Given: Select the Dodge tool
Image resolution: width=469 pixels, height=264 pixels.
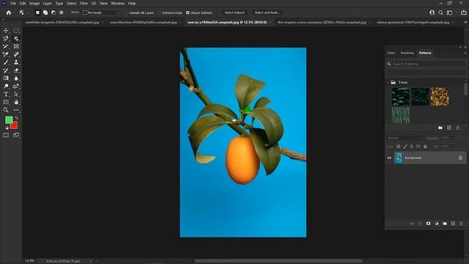Looking at the screenshot, I should pos(6,87).
